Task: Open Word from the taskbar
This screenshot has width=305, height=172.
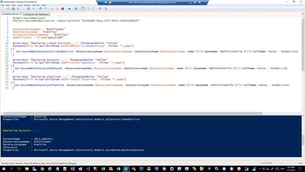Action: (118, 169)
